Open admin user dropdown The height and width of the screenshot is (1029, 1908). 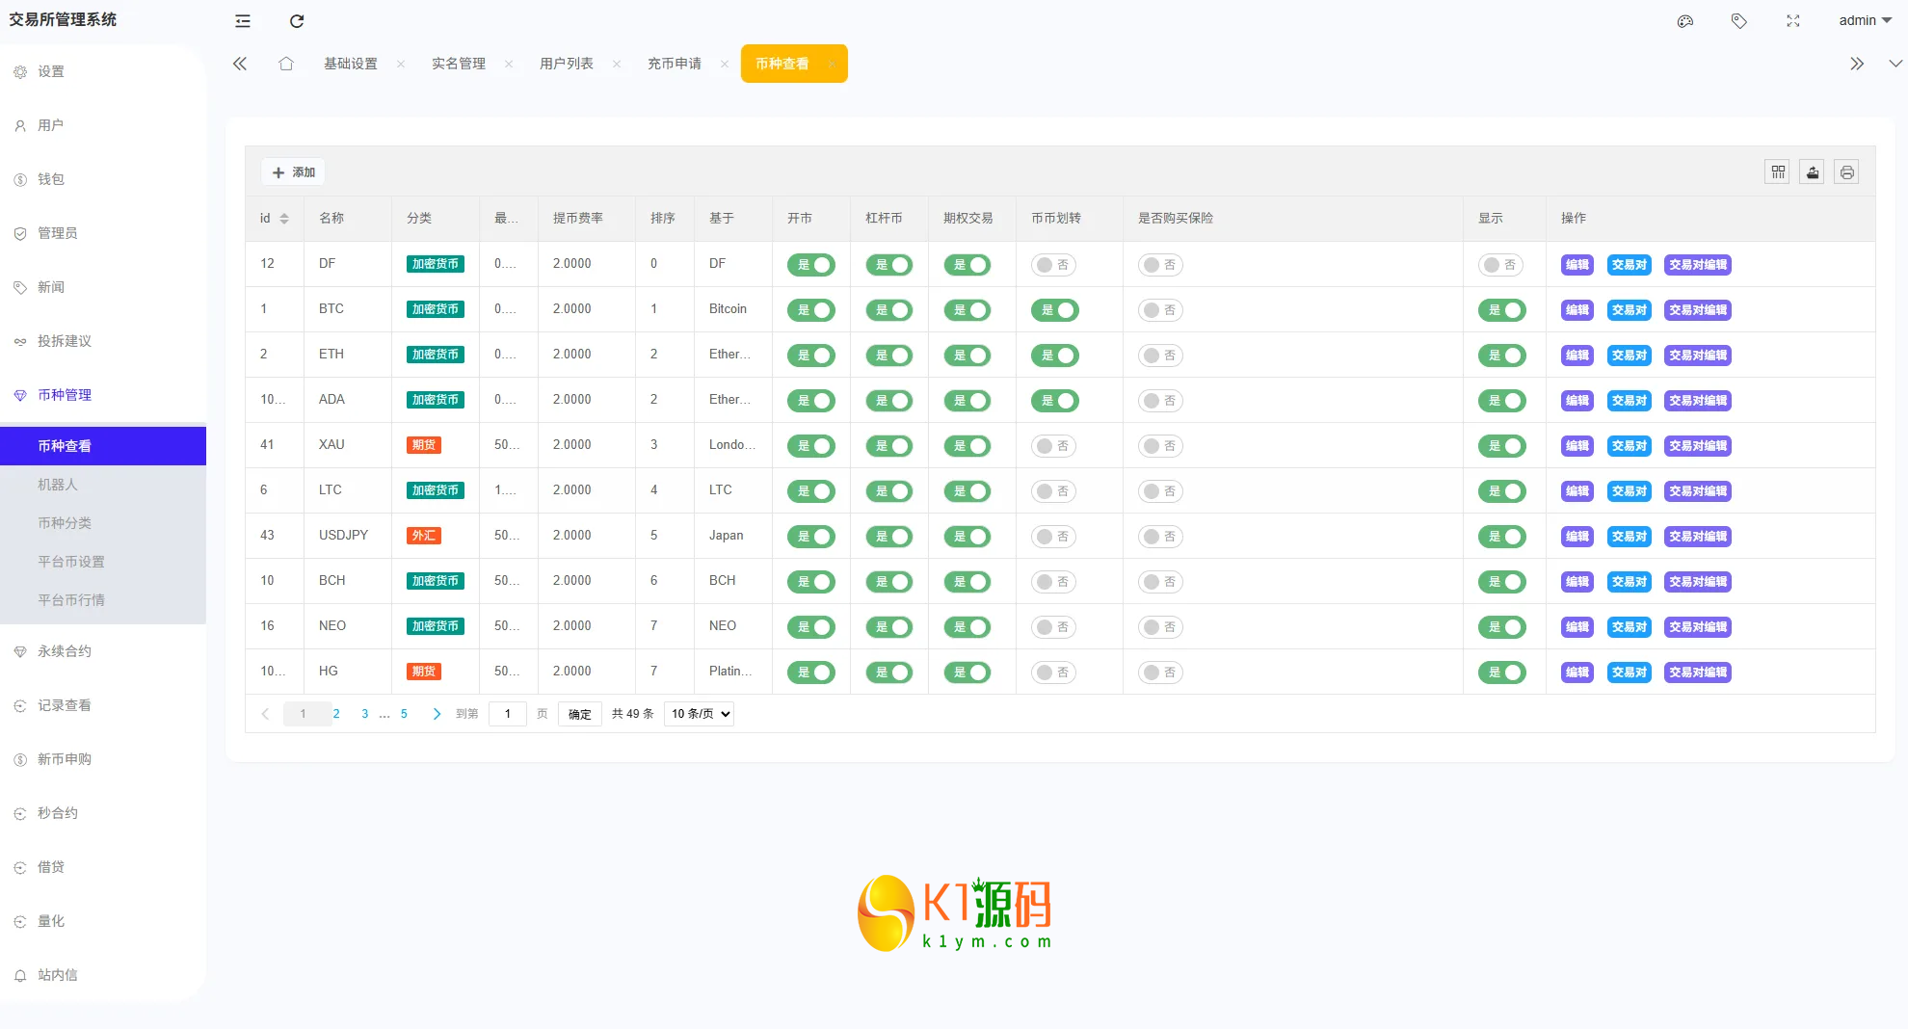click(x=1865, y=20)
